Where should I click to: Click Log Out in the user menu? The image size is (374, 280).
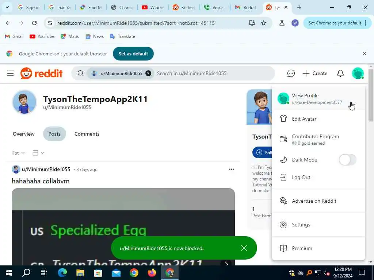point(318,178)
